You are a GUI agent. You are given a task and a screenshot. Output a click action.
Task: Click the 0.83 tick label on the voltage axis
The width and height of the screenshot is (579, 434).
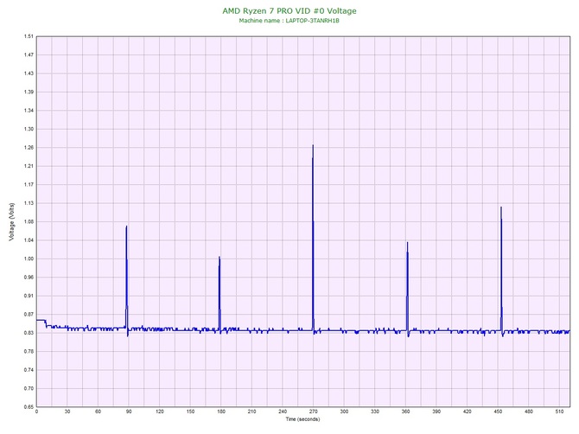click(x=29, y=333)
